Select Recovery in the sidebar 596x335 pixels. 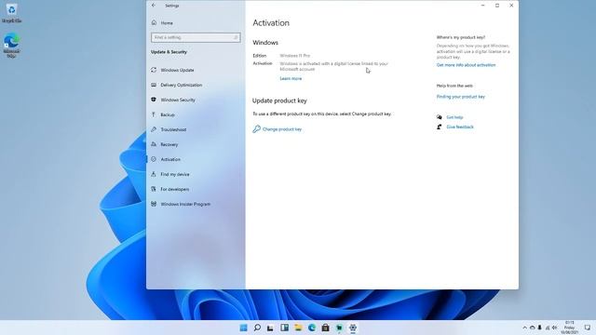(169, 144)
